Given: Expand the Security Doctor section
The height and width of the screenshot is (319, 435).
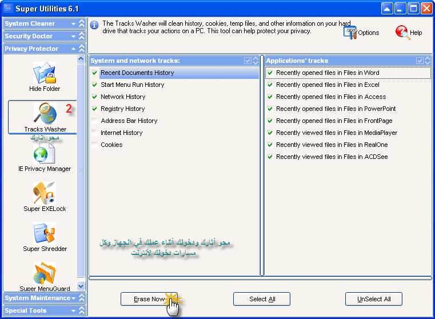Looking at the screenshot, I should [73, 37].
